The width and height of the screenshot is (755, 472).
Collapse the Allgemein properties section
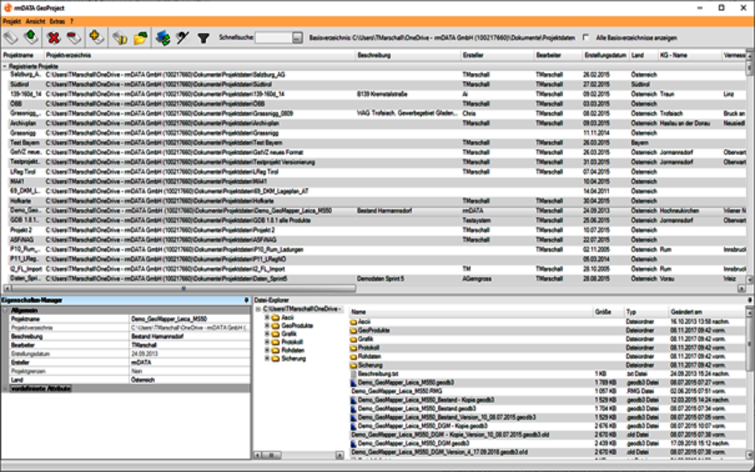tap(6, 311)
